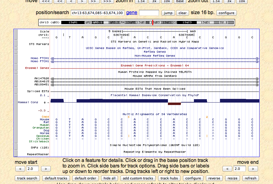
Task: Zoom to base level with the base button
Action: point(180,1)
